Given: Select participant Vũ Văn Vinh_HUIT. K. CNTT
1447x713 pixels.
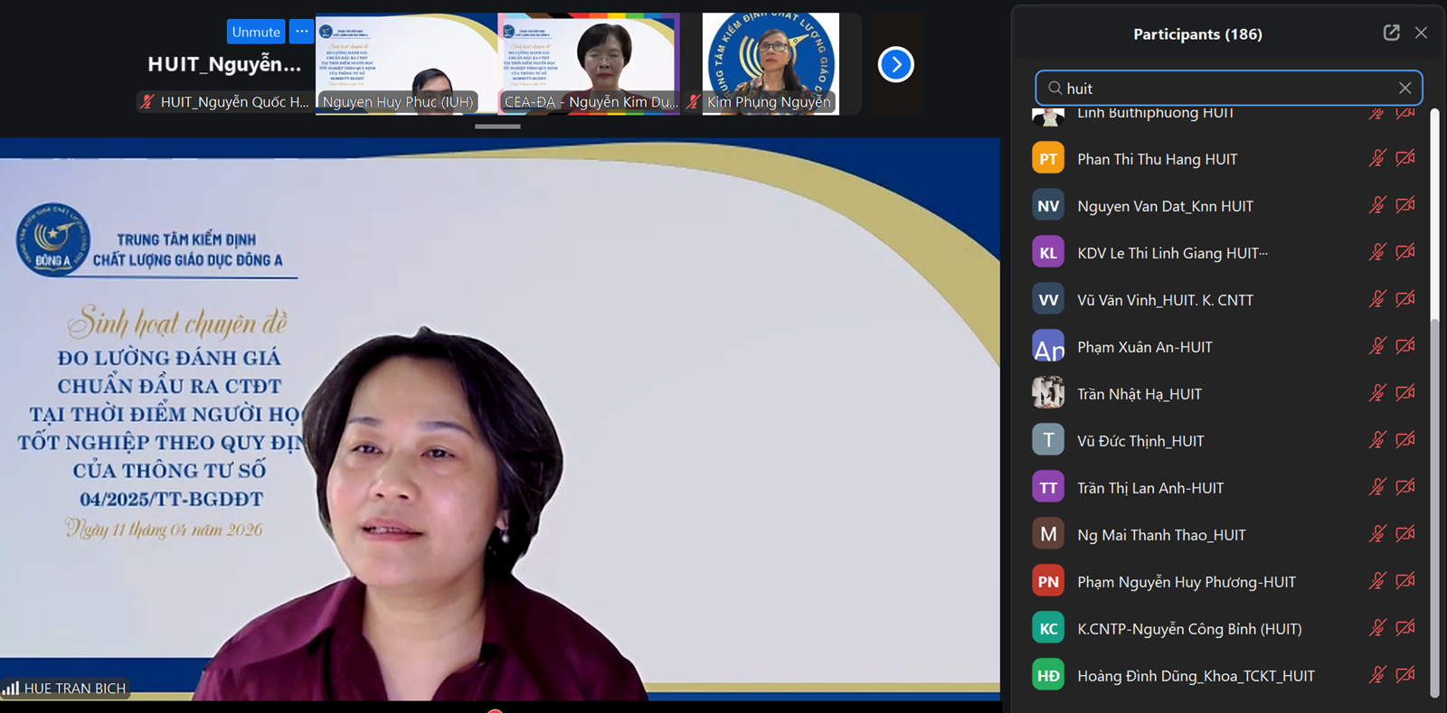Looking at the screenshot, I should 1225,299.
